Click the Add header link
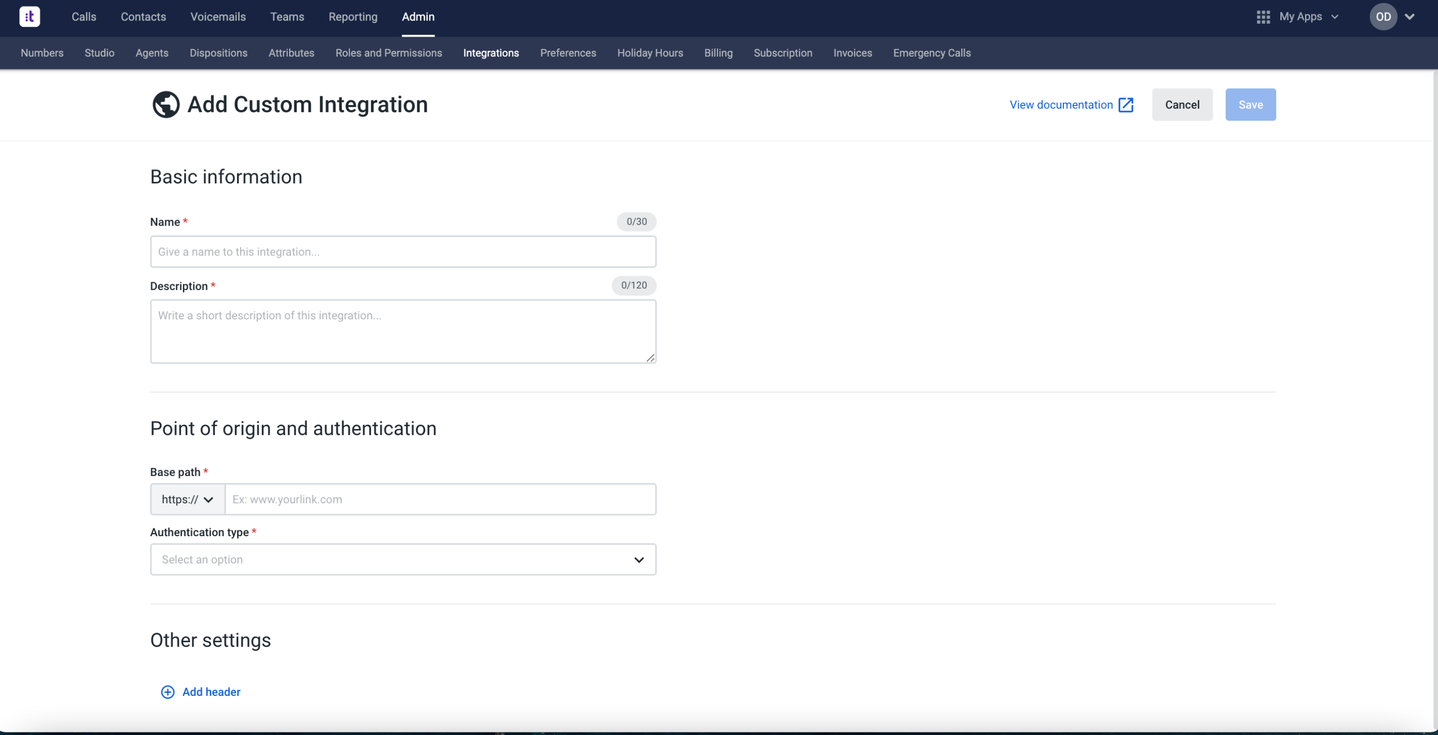1438x735 pixels. pyautogui.click(x=211, y=692)
